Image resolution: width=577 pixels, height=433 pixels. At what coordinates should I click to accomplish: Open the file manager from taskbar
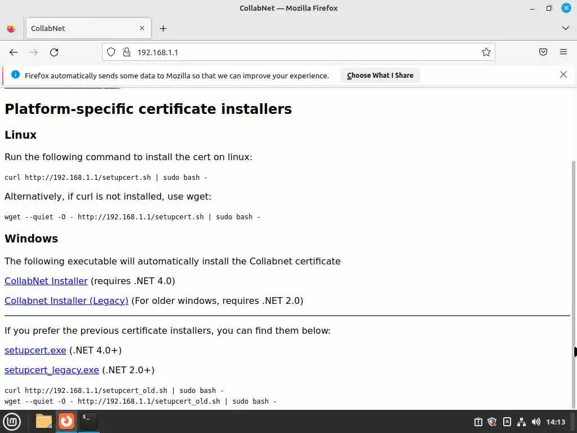tap(44, 421)
